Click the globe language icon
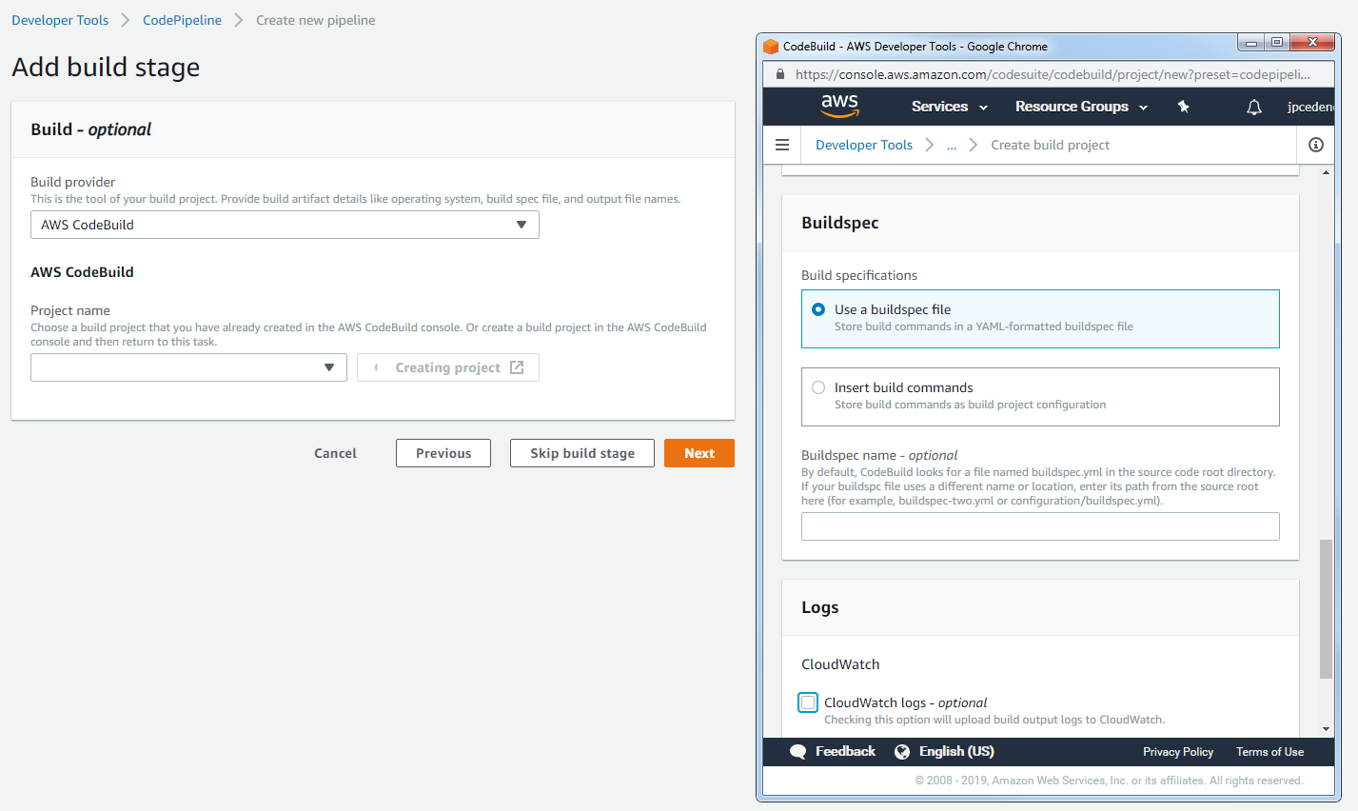 902,752
